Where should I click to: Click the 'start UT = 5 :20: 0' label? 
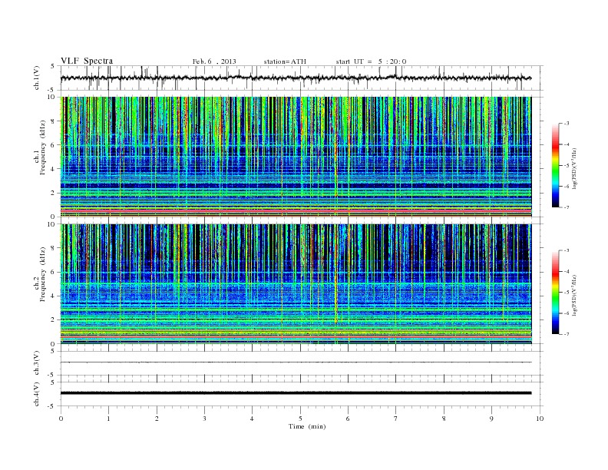click(371, 61)
